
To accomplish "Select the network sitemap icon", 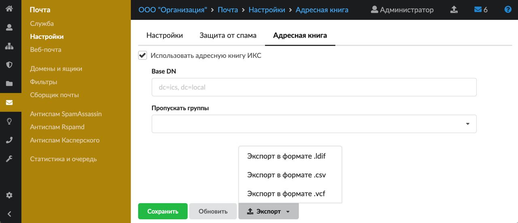I will point(9,46).
